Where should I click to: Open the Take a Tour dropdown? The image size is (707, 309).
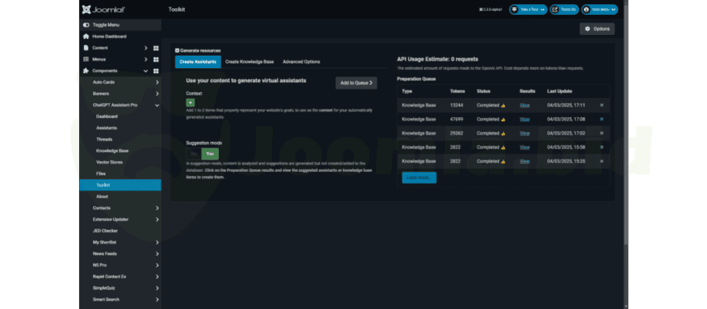[528, 9]
